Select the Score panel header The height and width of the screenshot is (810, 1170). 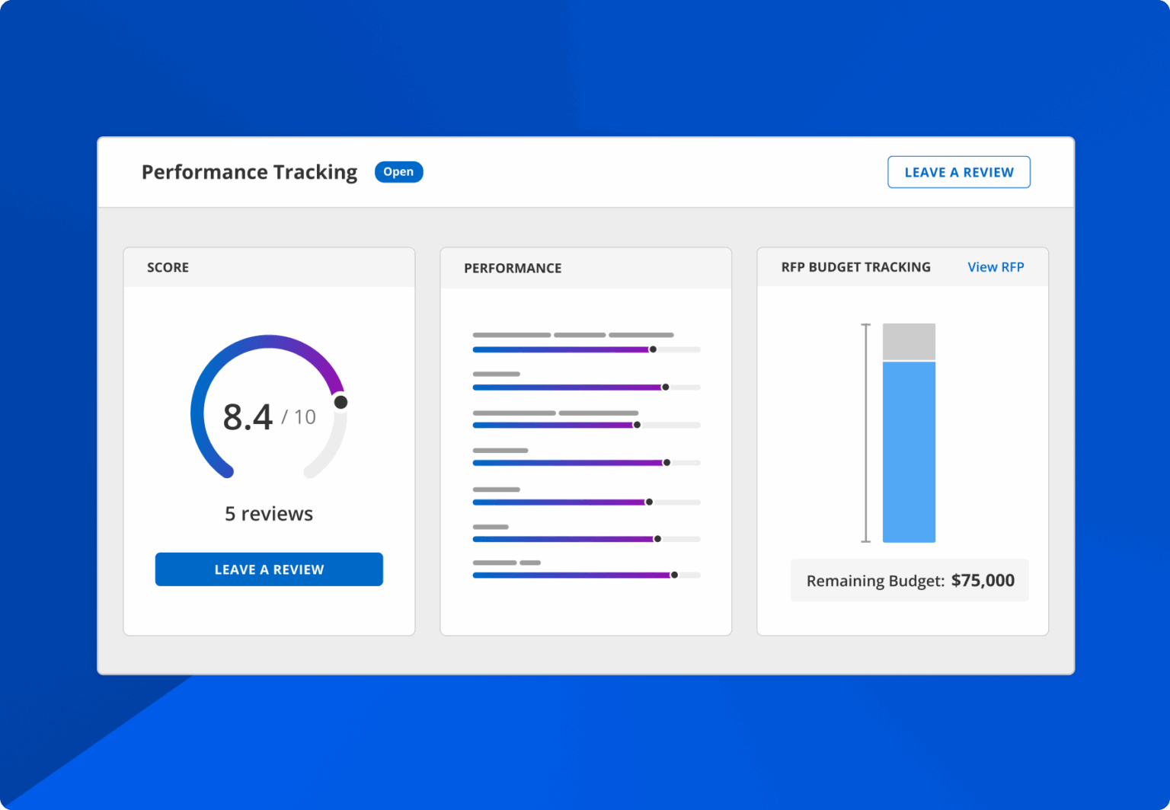pyautogui.click(x=168, y=268)
